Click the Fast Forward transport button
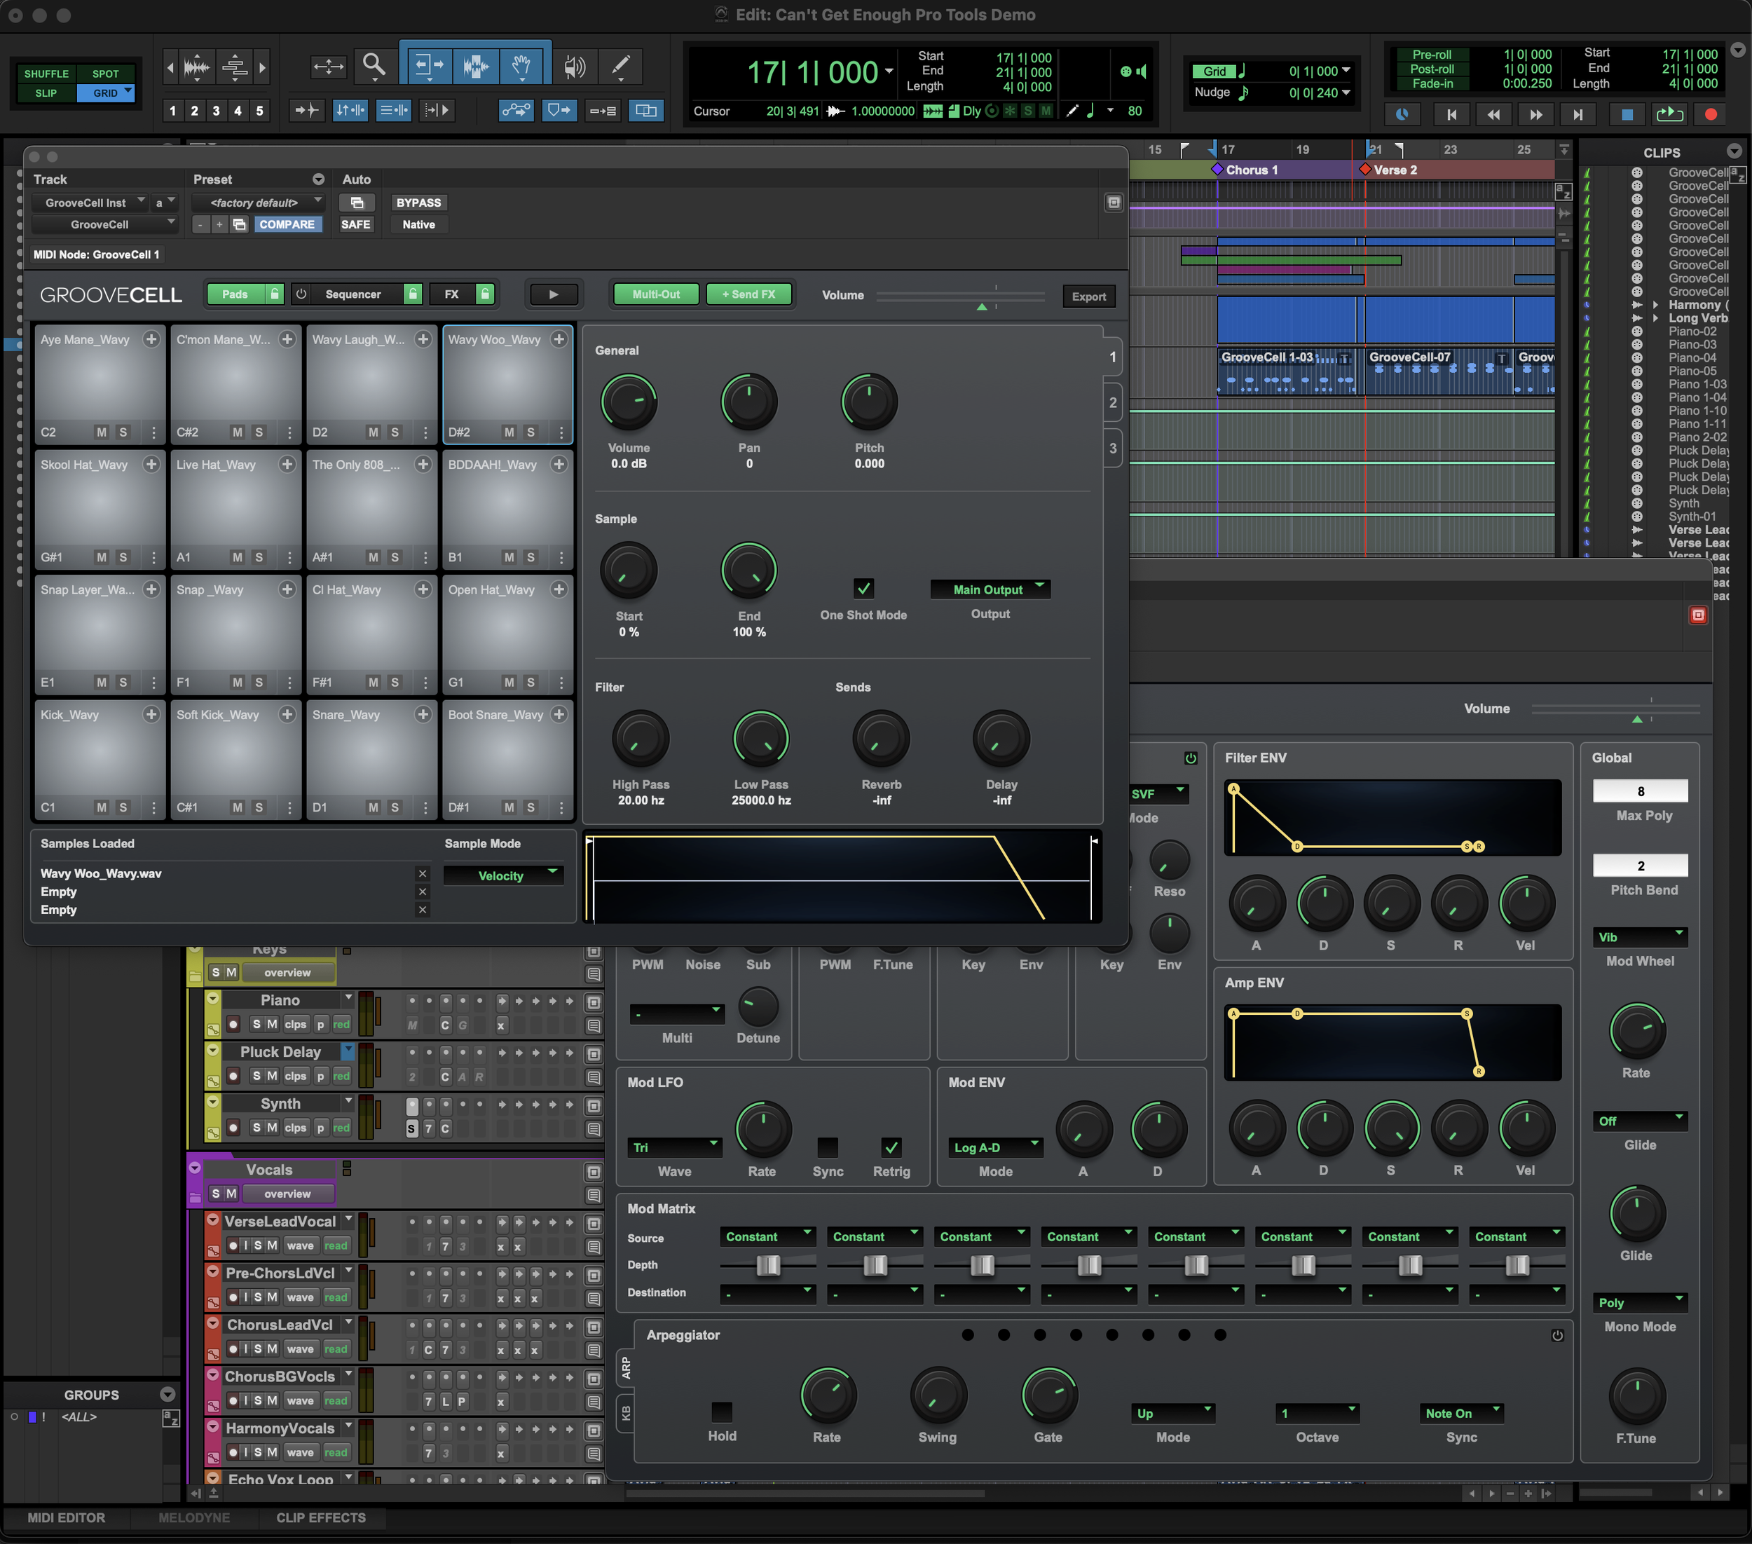 coord(1536,114)
